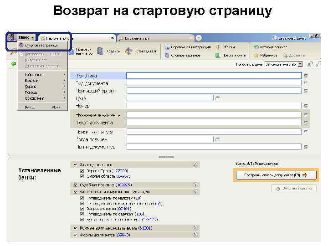Open the selection icon for Номер
Image resolution: width=328 pixels, height=246 pixels.
[x=306, y=106]
